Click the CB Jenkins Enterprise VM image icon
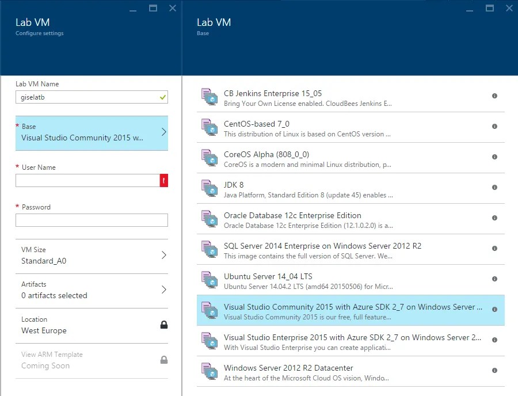This screenshot has width=518, height=396. (210, 97)
